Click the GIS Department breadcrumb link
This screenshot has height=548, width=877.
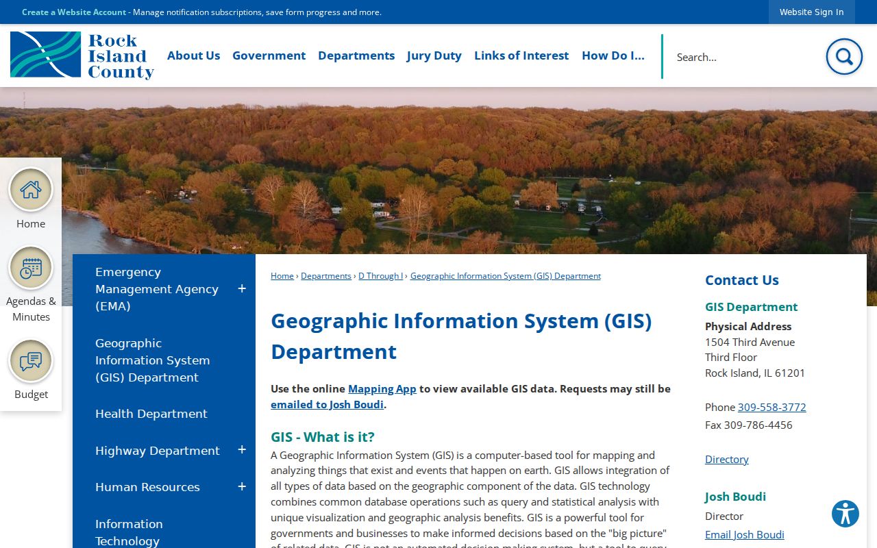(x=506, y=276)
